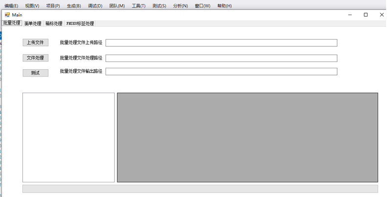Switch to the 面单处理 tab
The width and height of the screenshot is (391, 197).
pyautogui.click(x=33, y=23)
